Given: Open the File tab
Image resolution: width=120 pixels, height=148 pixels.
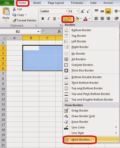Looking at the screenshot, I should click(7, 3).
